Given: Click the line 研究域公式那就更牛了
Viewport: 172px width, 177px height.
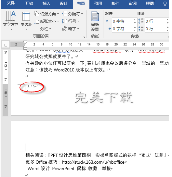Looking at the screenshot, I should [50, 57].
